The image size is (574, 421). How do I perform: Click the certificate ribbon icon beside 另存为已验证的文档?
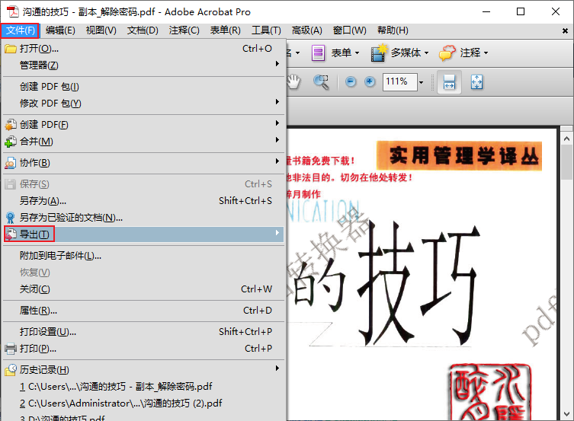tap(11, 218)
